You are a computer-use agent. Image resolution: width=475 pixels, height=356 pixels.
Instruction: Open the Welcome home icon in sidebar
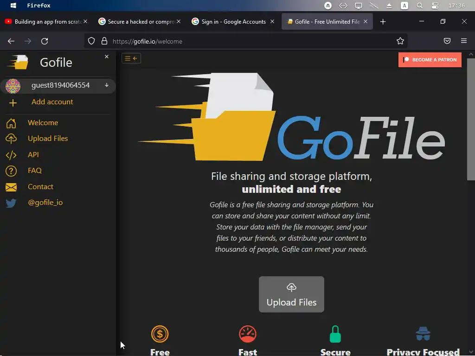[x=11, y=123]
